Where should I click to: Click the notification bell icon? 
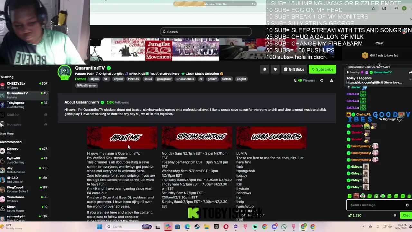(265, 69)
